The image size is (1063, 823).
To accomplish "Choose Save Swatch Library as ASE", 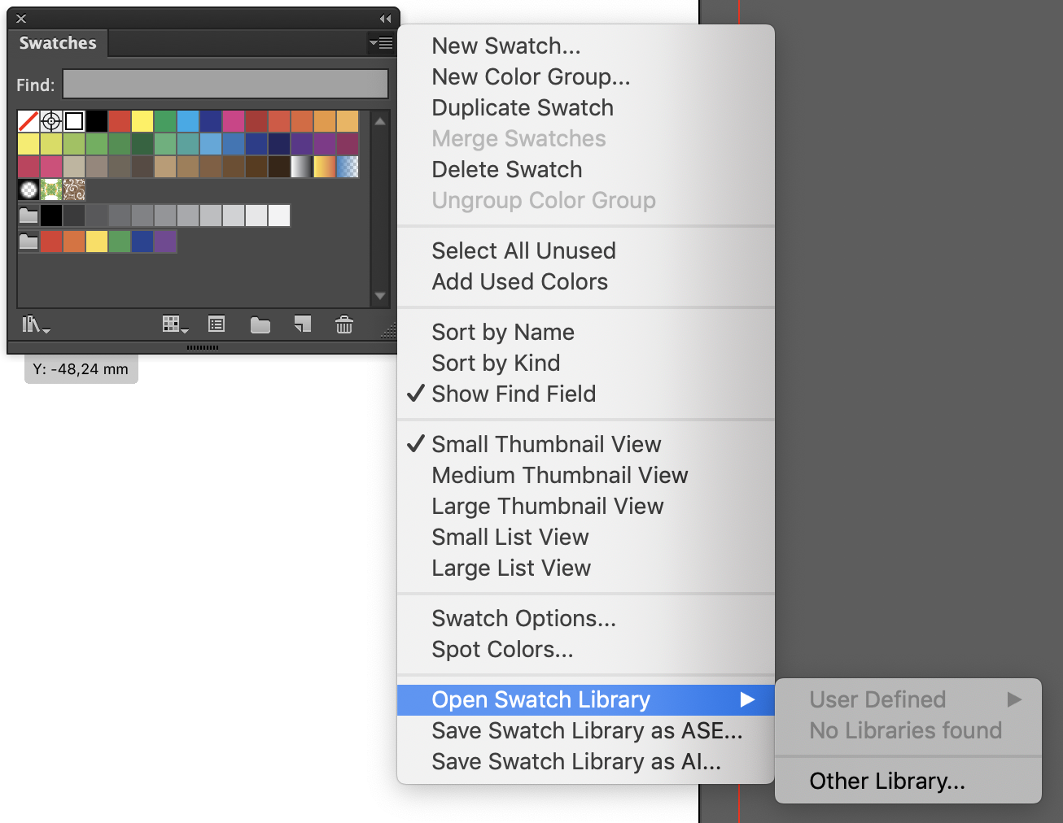I will point(586,730).
